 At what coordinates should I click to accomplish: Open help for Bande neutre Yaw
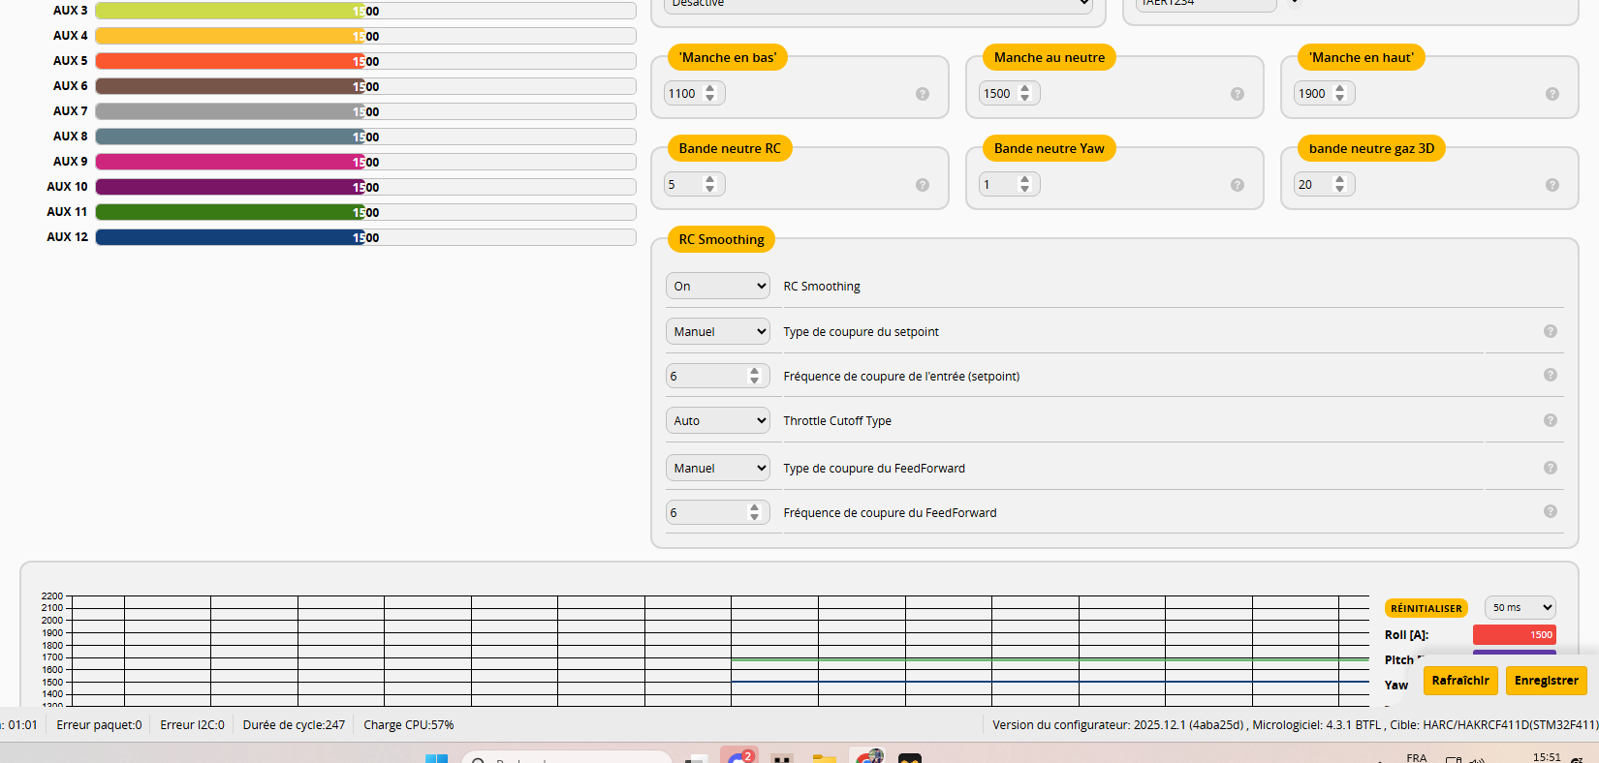pyautogui.click(x=1237, y=185)
